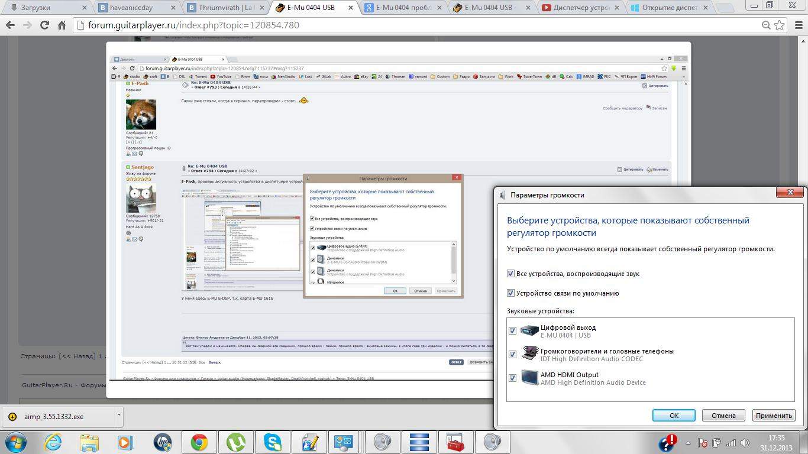The image size is (808, 454).
Task: Toggle "Устройство связи по умолчанию" checkbox
Action: coord(511,293)
